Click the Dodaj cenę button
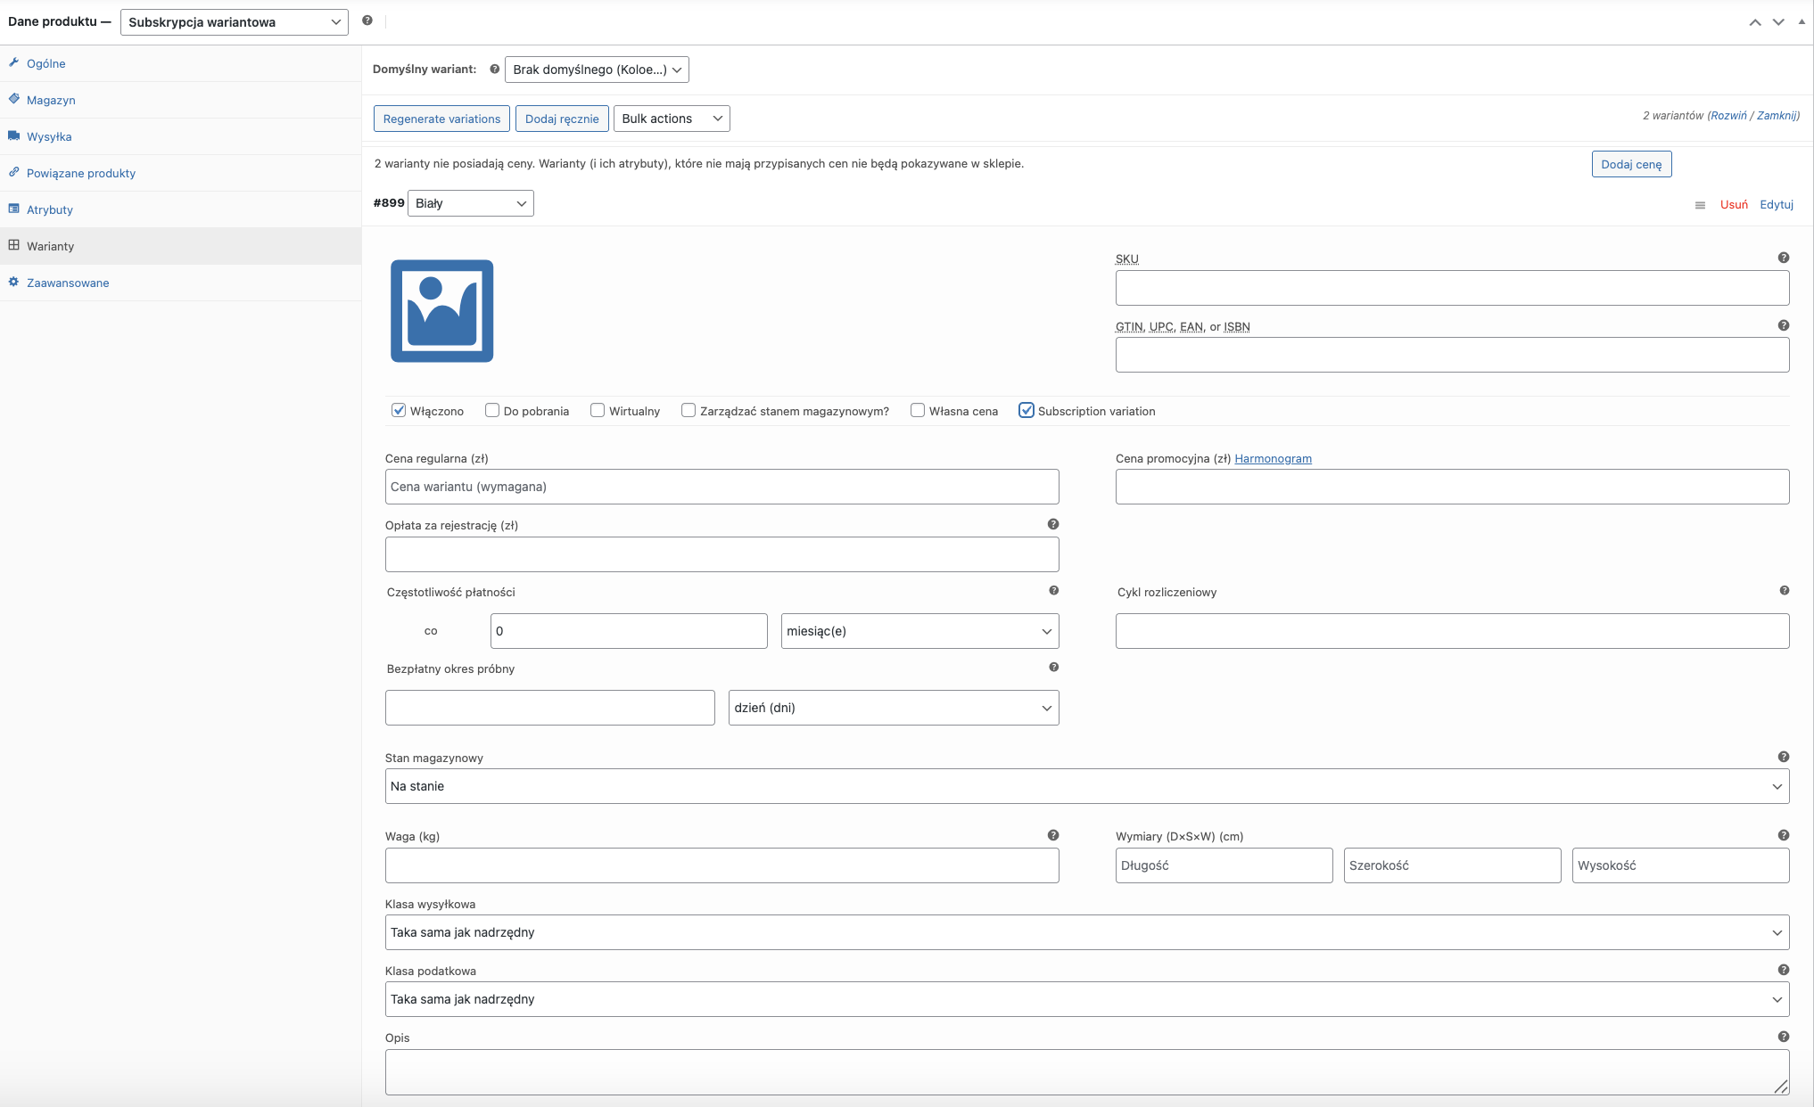The image size is (1814, 1107). pyautogui.click(x=1630, y=164)
